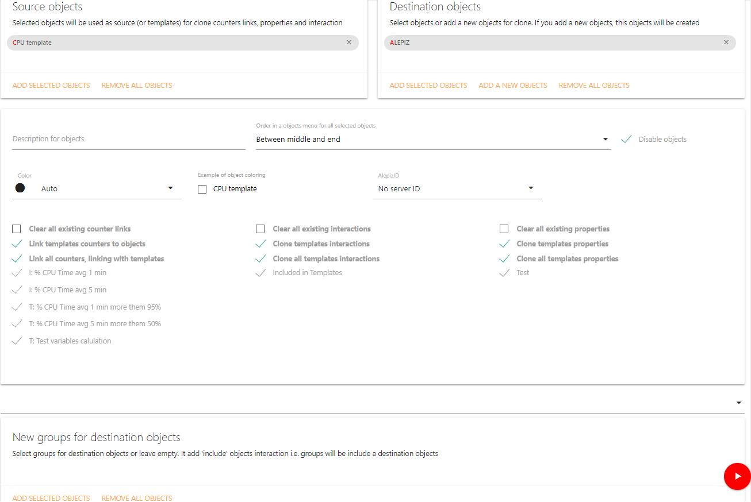This screenshot has height=502, width=751.
Task: Remove CPU template chip with X icon
Action: click(x=349, y=43)
